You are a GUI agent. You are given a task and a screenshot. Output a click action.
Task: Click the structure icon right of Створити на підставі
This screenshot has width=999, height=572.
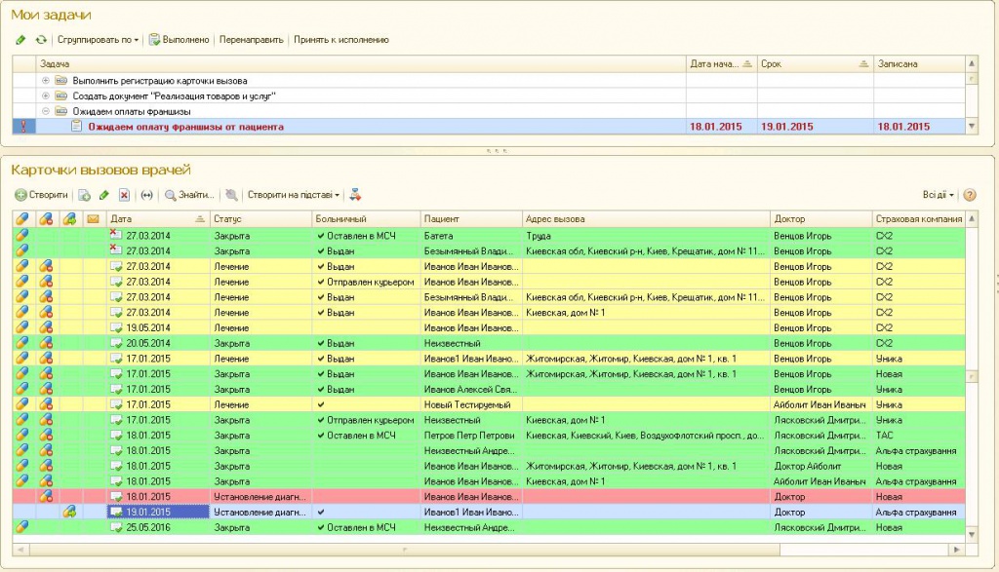[355, 195]
